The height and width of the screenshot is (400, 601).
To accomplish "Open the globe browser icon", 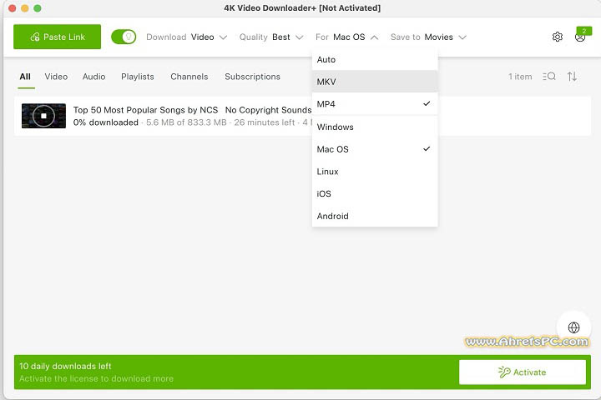I will (573, 327).
